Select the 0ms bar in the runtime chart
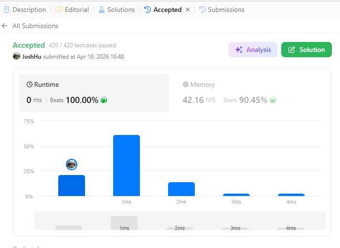 72,186
